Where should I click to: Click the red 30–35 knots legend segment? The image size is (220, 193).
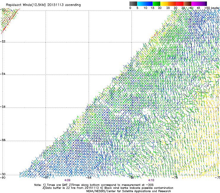[x=180, y=4]
